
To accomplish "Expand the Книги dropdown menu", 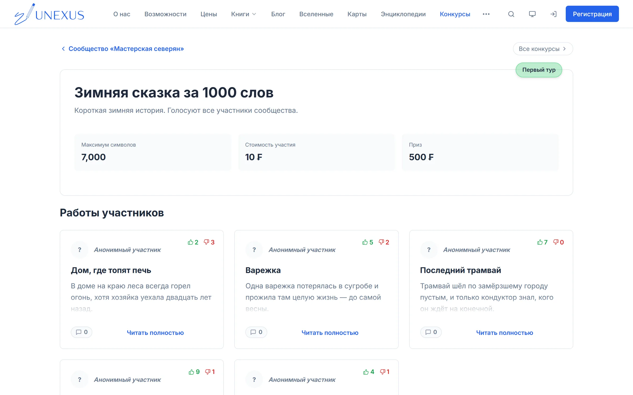I will tap(244, 14).
